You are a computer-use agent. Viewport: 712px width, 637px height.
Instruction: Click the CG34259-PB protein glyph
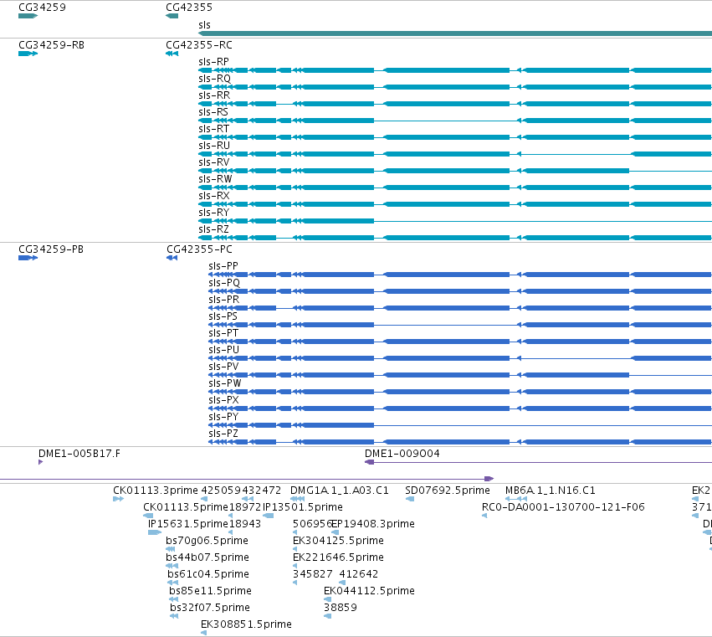[x=28, y=258]
